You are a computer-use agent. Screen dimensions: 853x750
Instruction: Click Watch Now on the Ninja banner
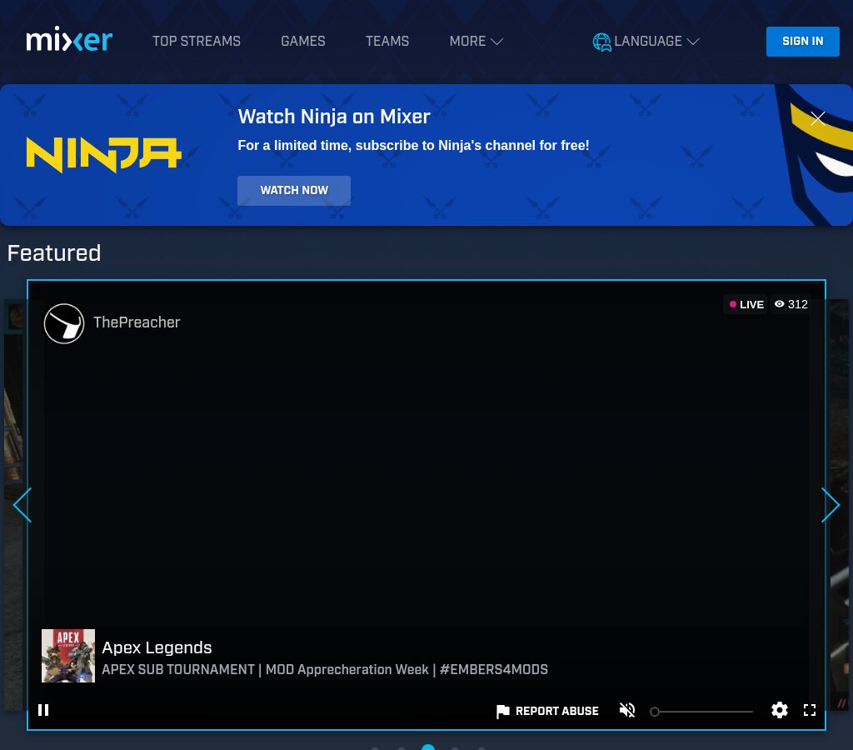(294, 191)
